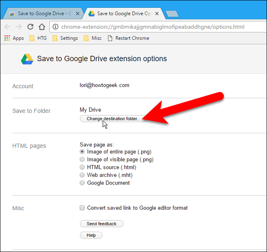
Task: Reload the page with refresh icon
Action: tap(30, 27)
